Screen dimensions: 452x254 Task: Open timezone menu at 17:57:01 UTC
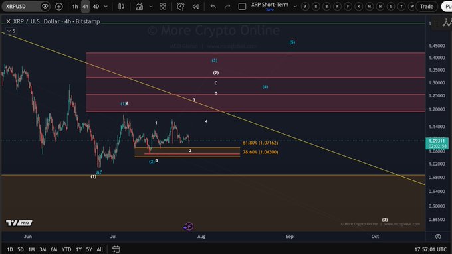pos(431,249)
